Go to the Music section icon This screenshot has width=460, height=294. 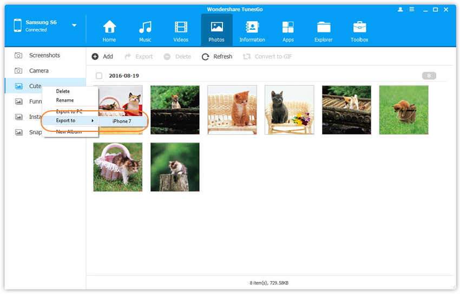tap(145, 28)
